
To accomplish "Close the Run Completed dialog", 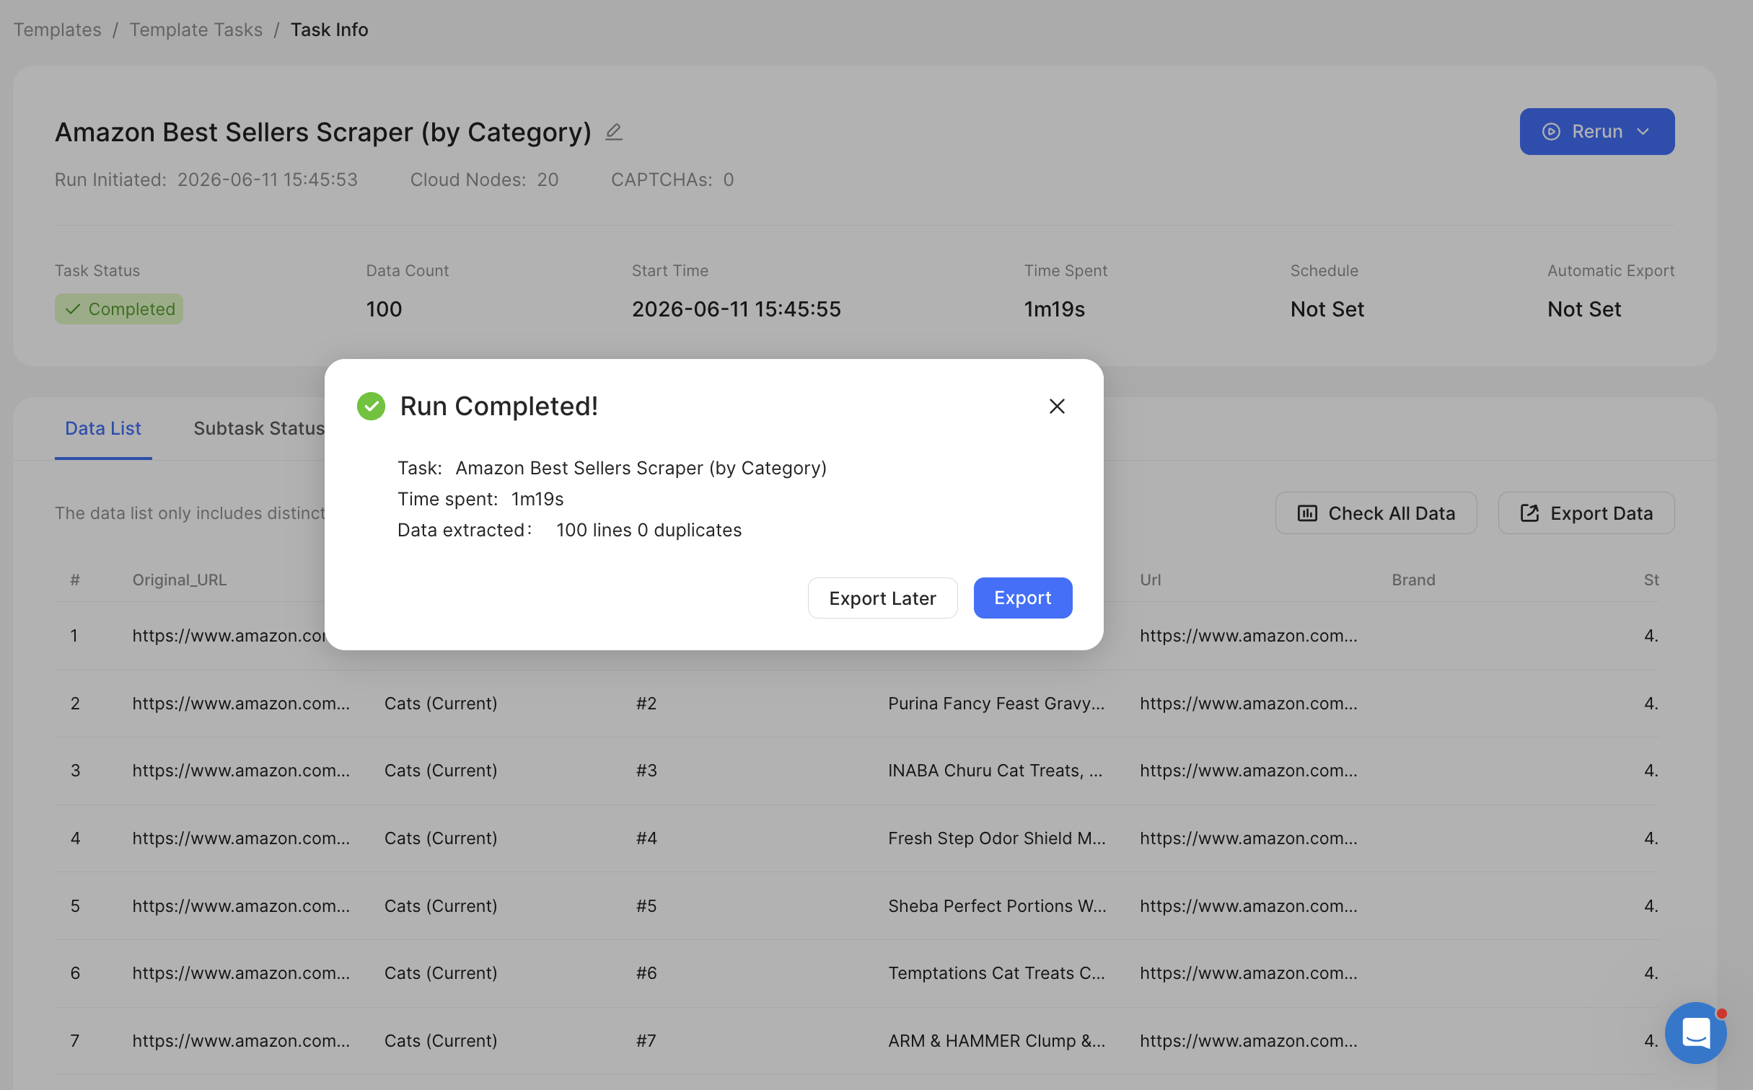I will click(x=1057, y=407).
